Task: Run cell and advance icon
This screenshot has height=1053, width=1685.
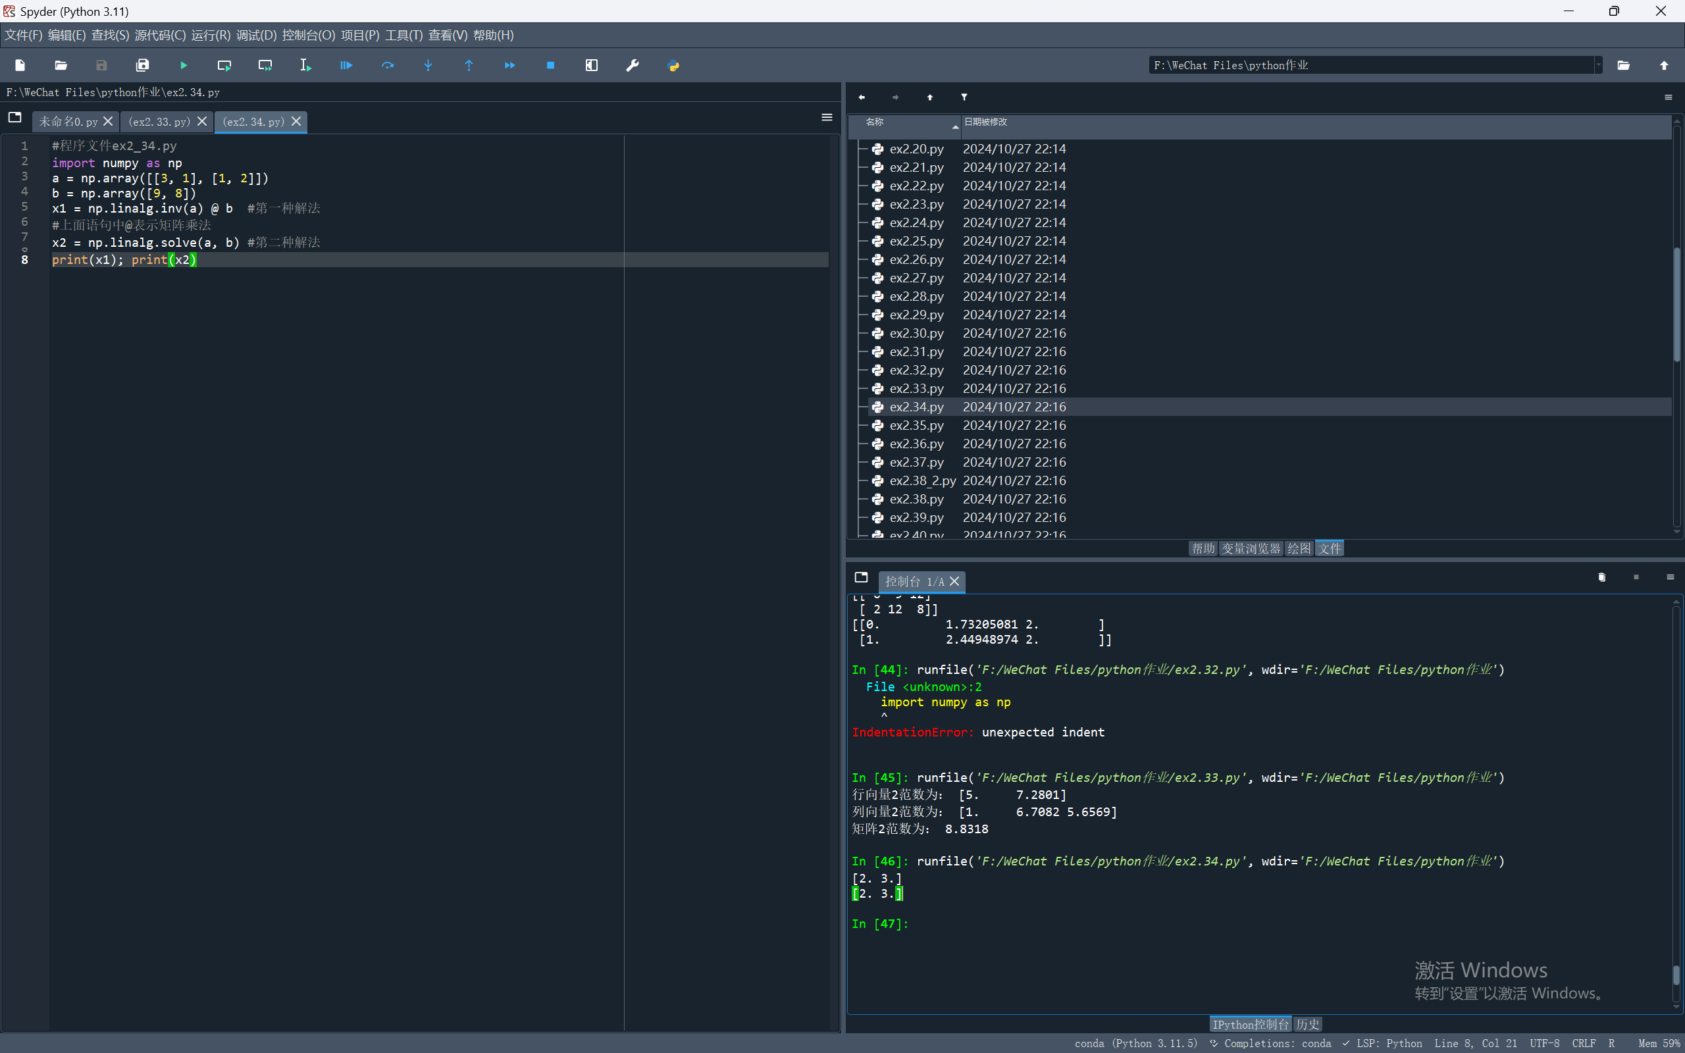Action: pos(265,65)
